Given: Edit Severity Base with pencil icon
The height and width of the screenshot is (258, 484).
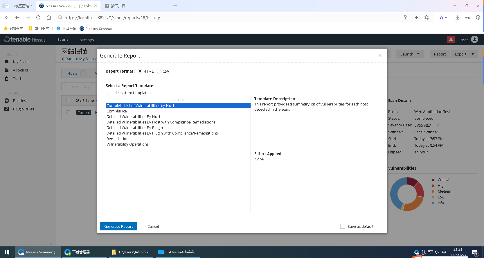Looking at the screenshot, I should pos(438,125).
